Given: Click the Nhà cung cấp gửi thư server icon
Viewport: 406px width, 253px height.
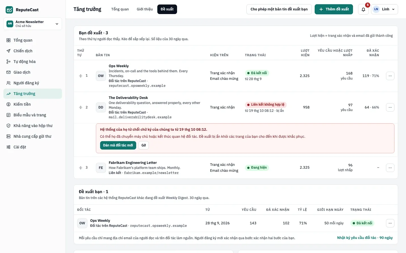Looking at the screenshot, I should coord(8,136).
